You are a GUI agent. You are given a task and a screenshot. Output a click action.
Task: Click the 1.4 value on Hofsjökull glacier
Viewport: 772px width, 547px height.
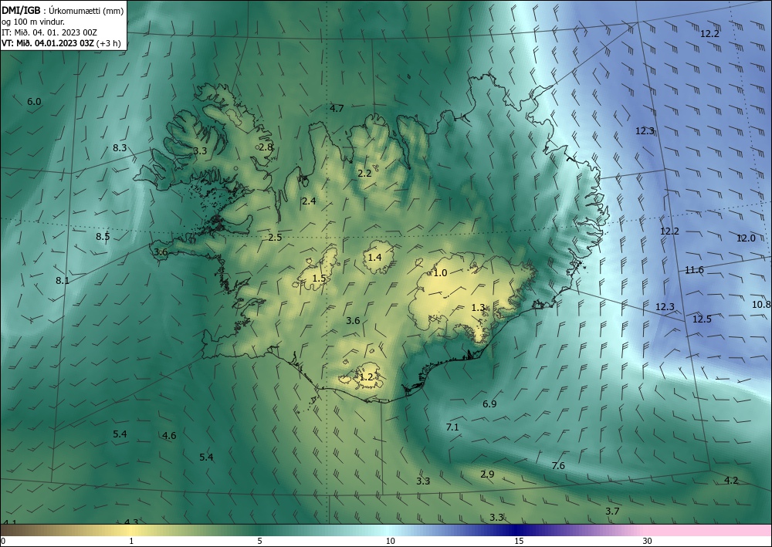(374, 257)
